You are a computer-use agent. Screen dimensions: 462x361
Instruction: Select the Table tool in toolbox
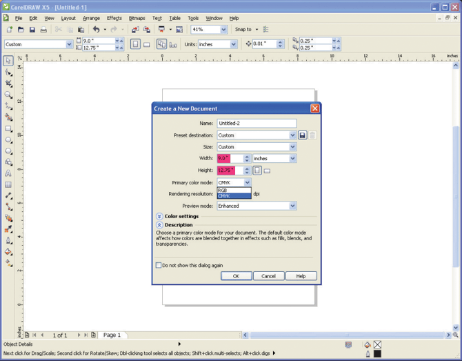[8, 185]
